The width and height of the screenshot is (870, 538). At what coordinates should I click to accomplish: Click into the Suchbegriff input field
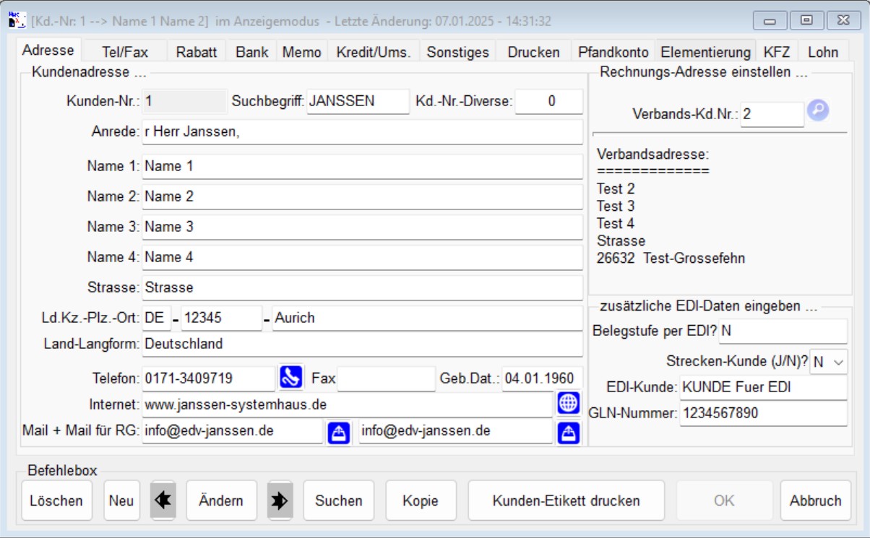pos(358,101)
